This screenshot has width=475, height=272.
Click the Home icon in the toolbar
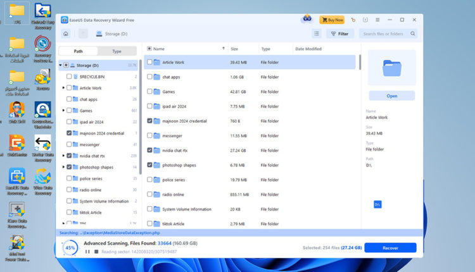tap(66, 34)
